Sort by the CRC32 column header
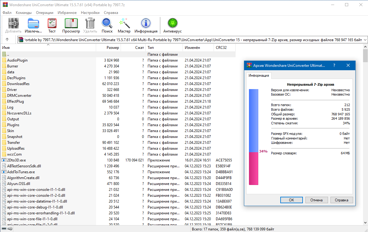Image resolution: width=368 pixels, height=232 pixels. tap(224, 48)
